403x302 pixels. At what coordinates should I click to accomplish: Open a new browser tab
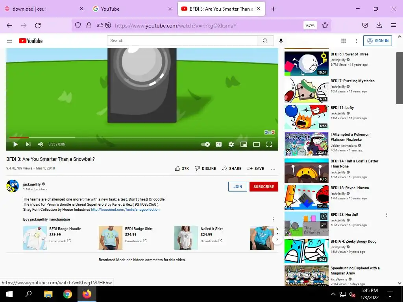point(273,9)
